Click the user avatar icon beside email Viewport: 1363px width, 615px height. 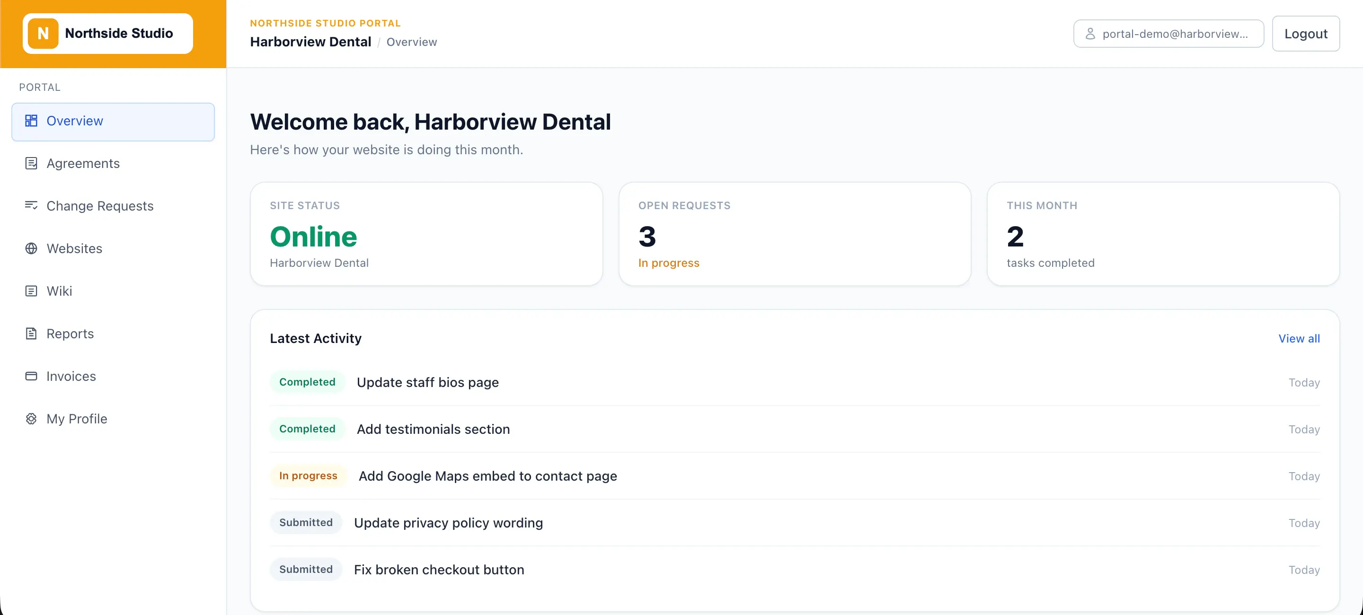[1090, 34]
